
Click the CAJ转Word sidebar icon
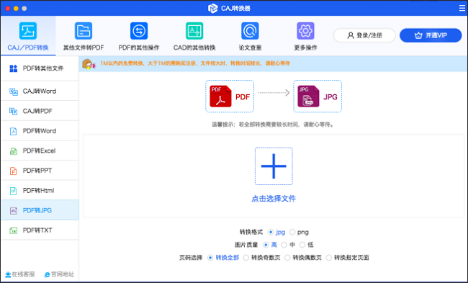[x=14, y=91]
